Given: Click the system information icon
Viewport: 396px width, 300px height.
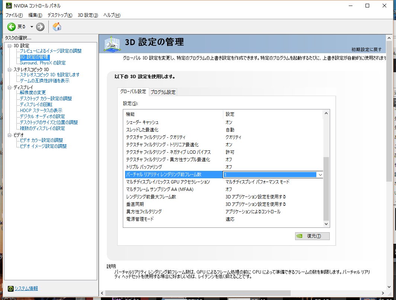Looking at the screenshot, I should 10,288.
